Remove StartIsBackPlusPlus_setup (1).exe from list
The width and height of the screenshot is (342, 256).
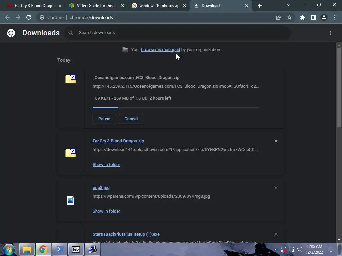click(x=276, y=234)
